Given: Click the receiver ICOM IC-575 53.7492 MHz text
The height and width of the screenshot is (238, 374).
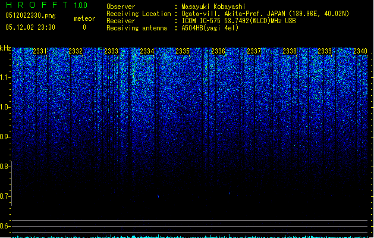Looking at the screenshot, I should (x=239, y=21).
